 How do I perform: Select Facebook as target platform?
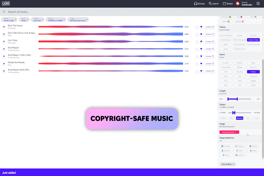(x=226, y=146)
